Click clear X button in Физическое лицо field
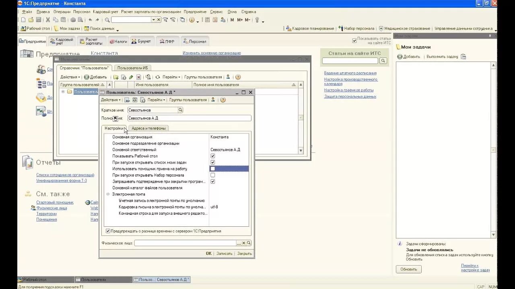This screenshot has width=515, height=289. click(x=243, y=243)
